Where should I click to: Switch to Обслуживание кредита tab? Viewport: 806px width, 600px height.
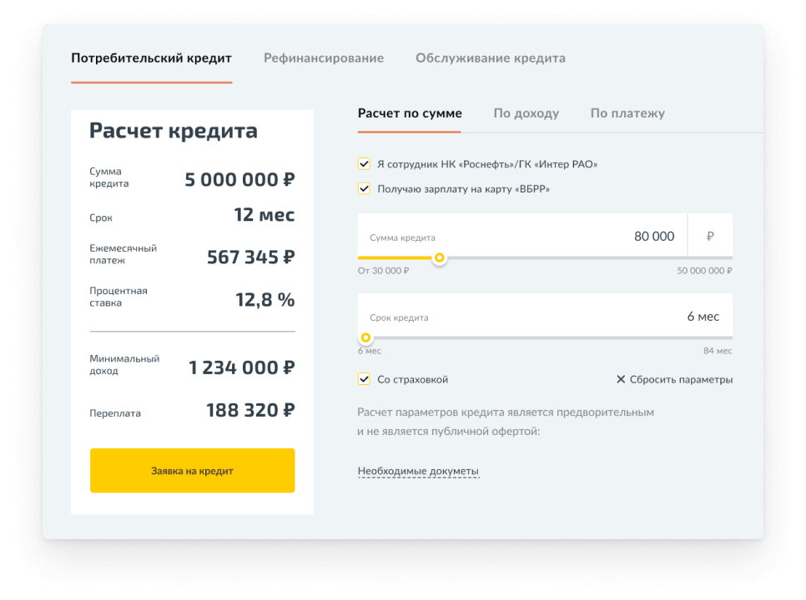(x=491, y=58)
